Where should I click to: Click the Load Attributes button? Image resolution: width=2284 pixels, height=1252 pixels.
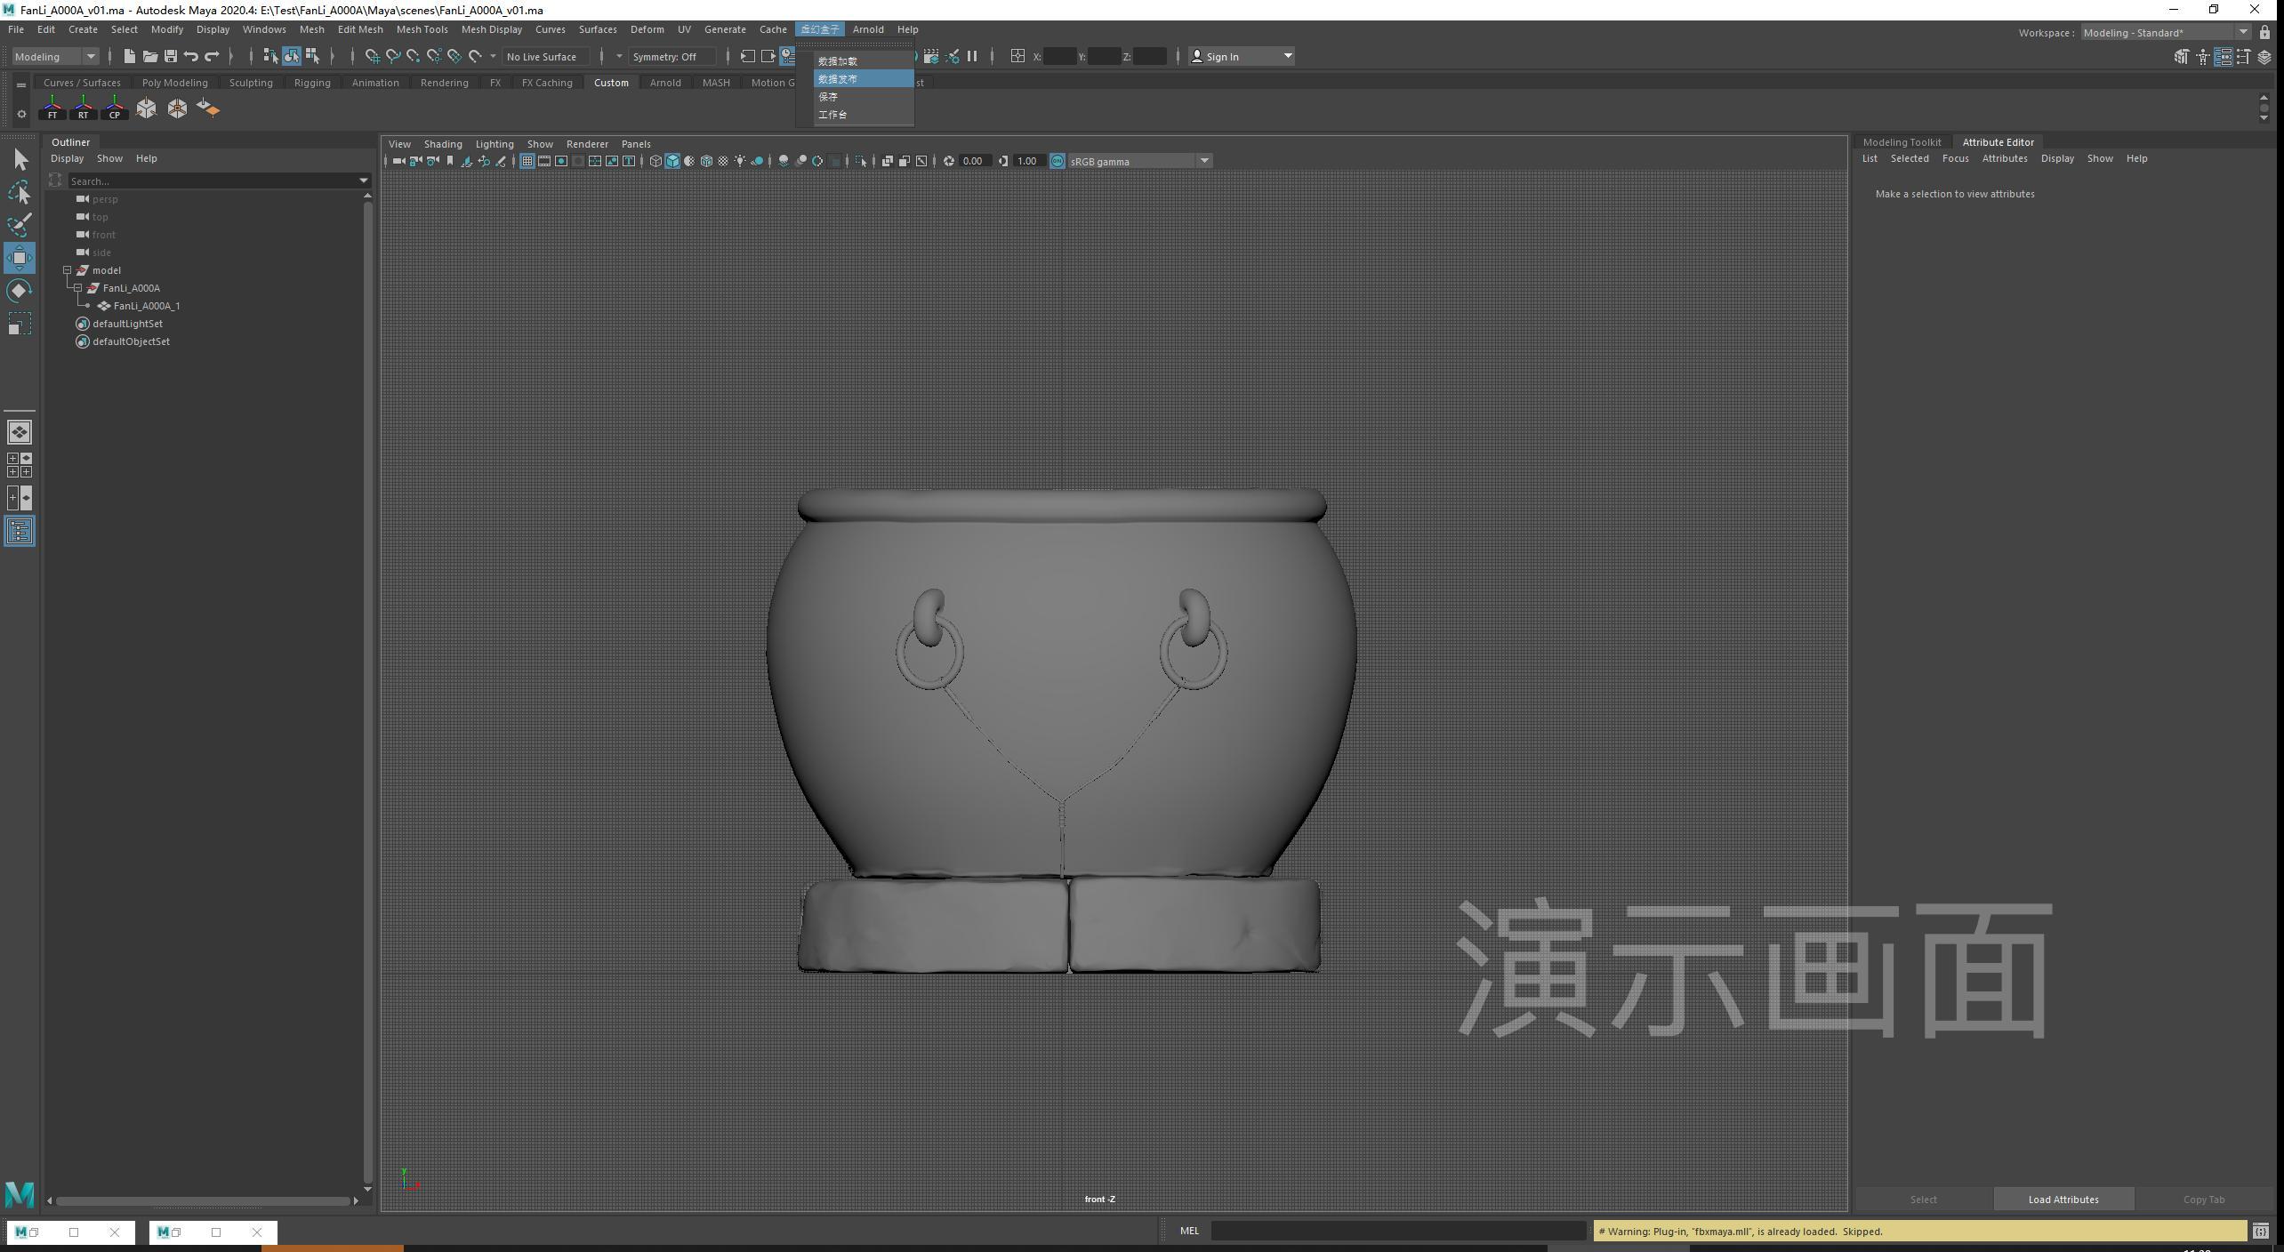point(2063,1200)
